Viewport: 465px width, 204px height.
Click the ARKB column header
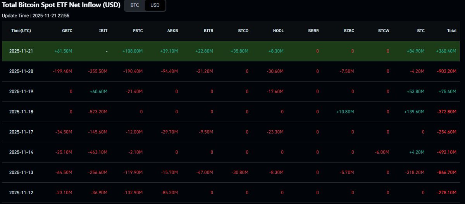[172, 31]
